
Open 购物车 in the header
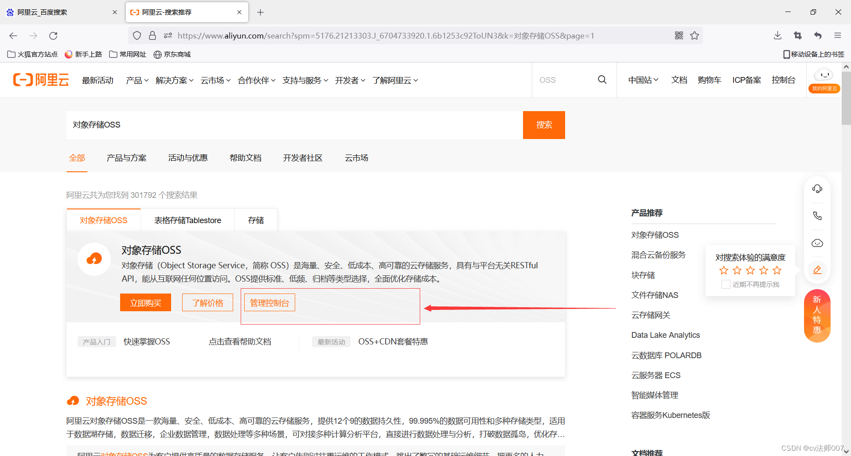709,80
